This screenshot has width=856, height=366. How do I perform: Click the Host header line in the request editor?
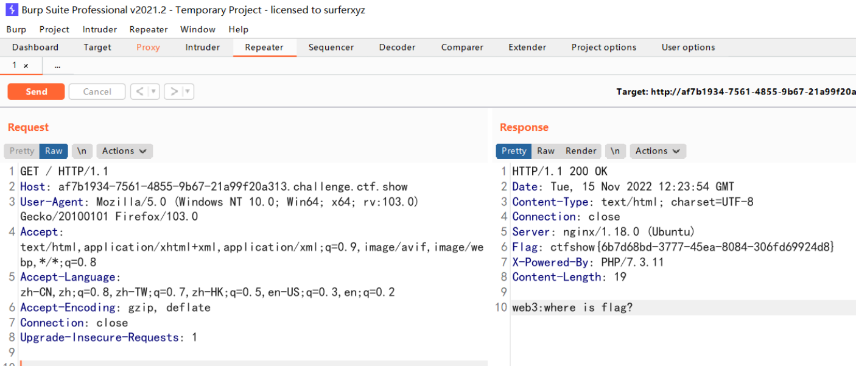pyautogui.click(x=213, y=187)
